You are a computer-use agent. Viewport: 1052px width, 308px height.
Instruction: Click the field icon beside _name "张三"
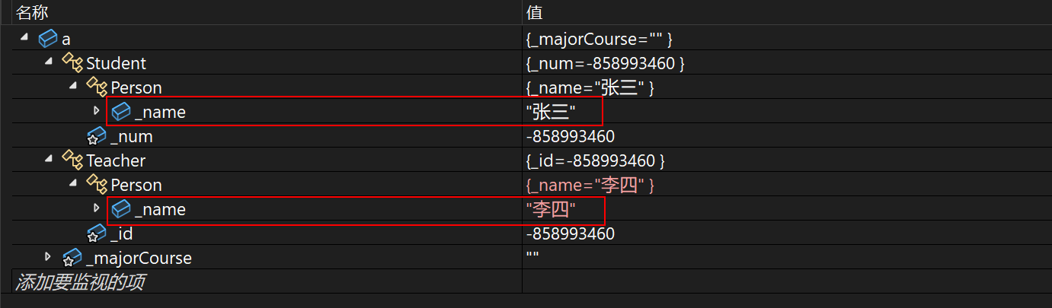pos(121,112)
